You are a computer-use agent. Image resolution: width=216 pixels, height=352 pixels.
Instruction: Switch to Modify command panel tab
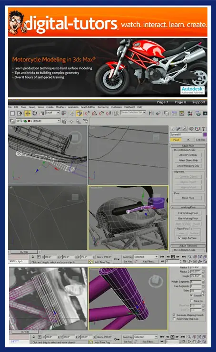tap(178, 129)
